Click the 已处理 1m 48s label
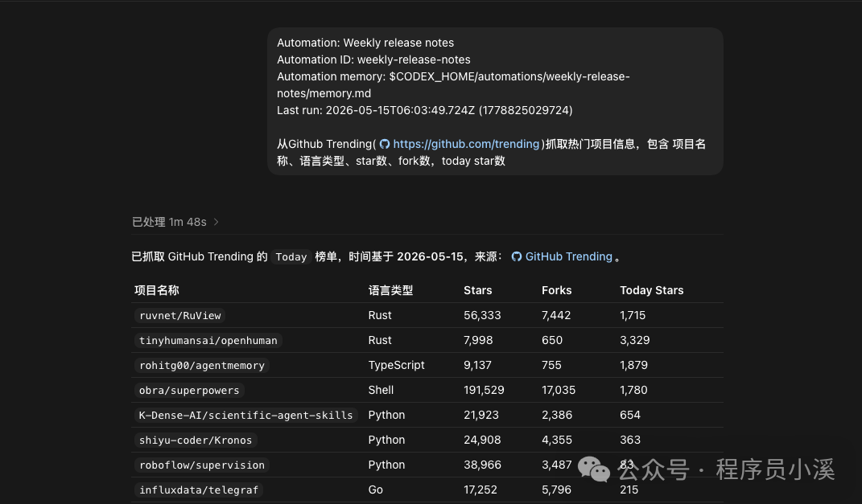Viewport: 862px width, 504px height. click(169, 222)
